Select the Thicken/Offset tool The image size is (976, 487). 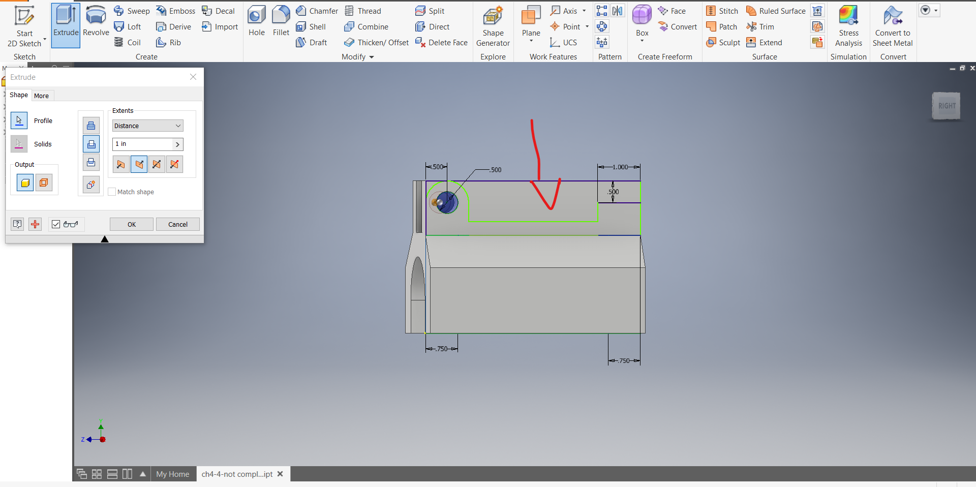click(376, 42)
